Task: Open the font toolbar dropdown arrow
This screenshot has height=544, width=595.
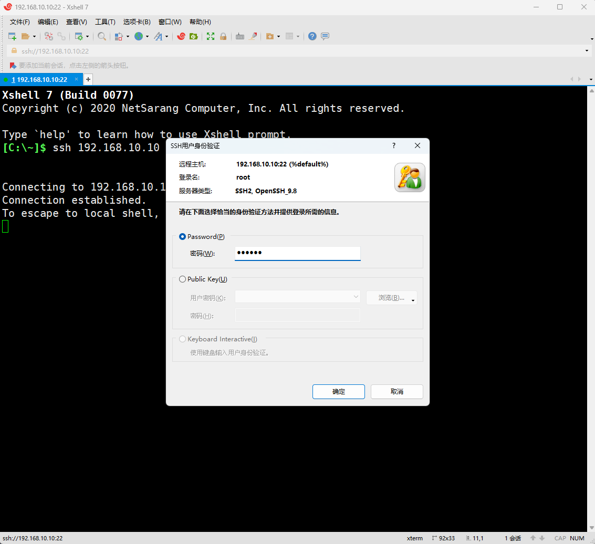Action: point(167,37)
